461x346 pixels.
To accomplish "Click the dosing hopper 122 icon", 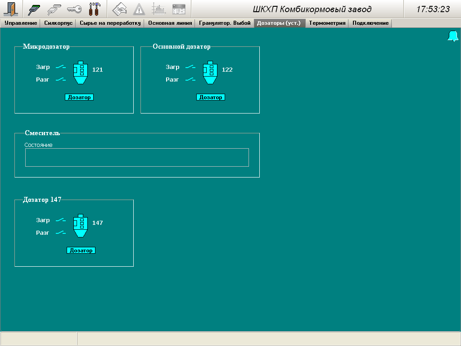I will (210, 73).
